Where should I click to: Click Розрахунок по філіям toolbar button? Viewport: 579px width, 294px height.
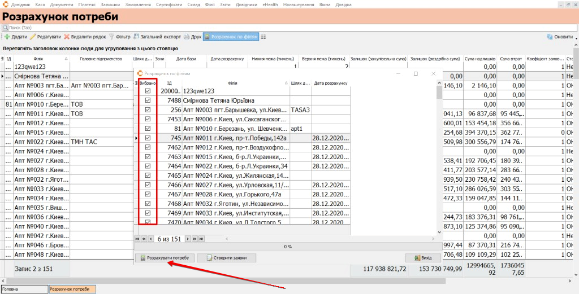click(231, 37)
